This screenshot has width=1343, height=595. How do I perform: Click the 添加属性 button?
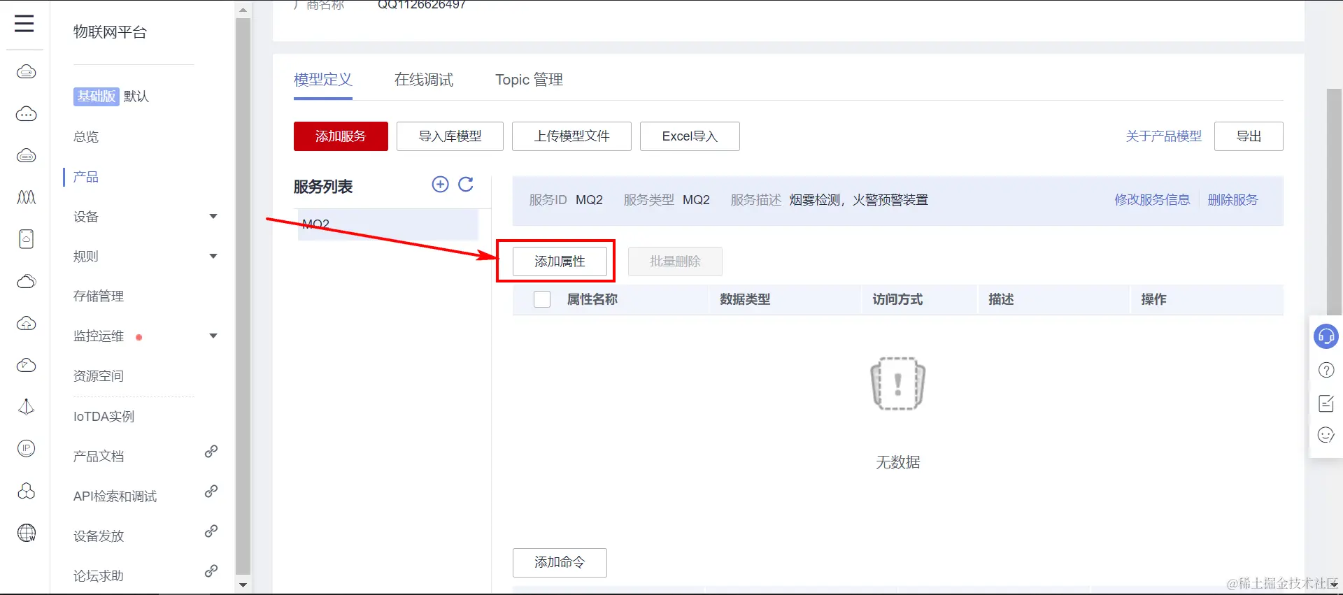coord(560,261)
